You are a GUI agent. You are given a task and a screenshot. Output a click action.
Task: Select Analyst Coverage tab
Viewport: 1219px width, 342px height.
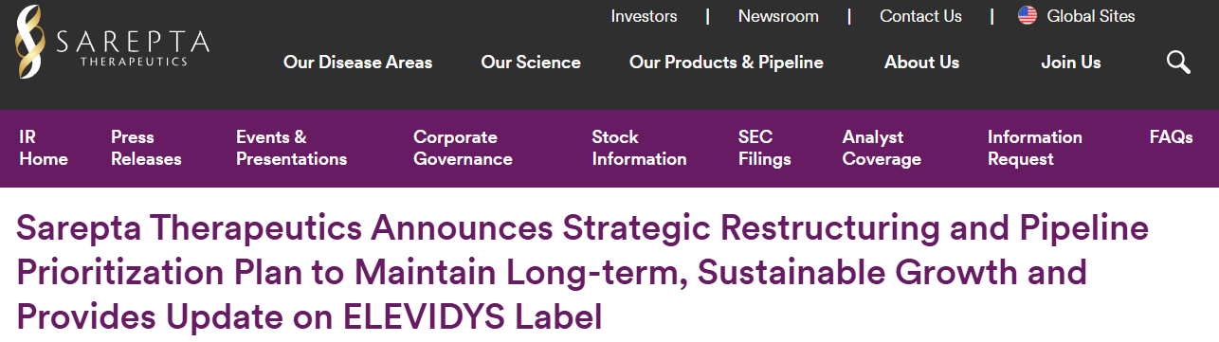point(882,148)
